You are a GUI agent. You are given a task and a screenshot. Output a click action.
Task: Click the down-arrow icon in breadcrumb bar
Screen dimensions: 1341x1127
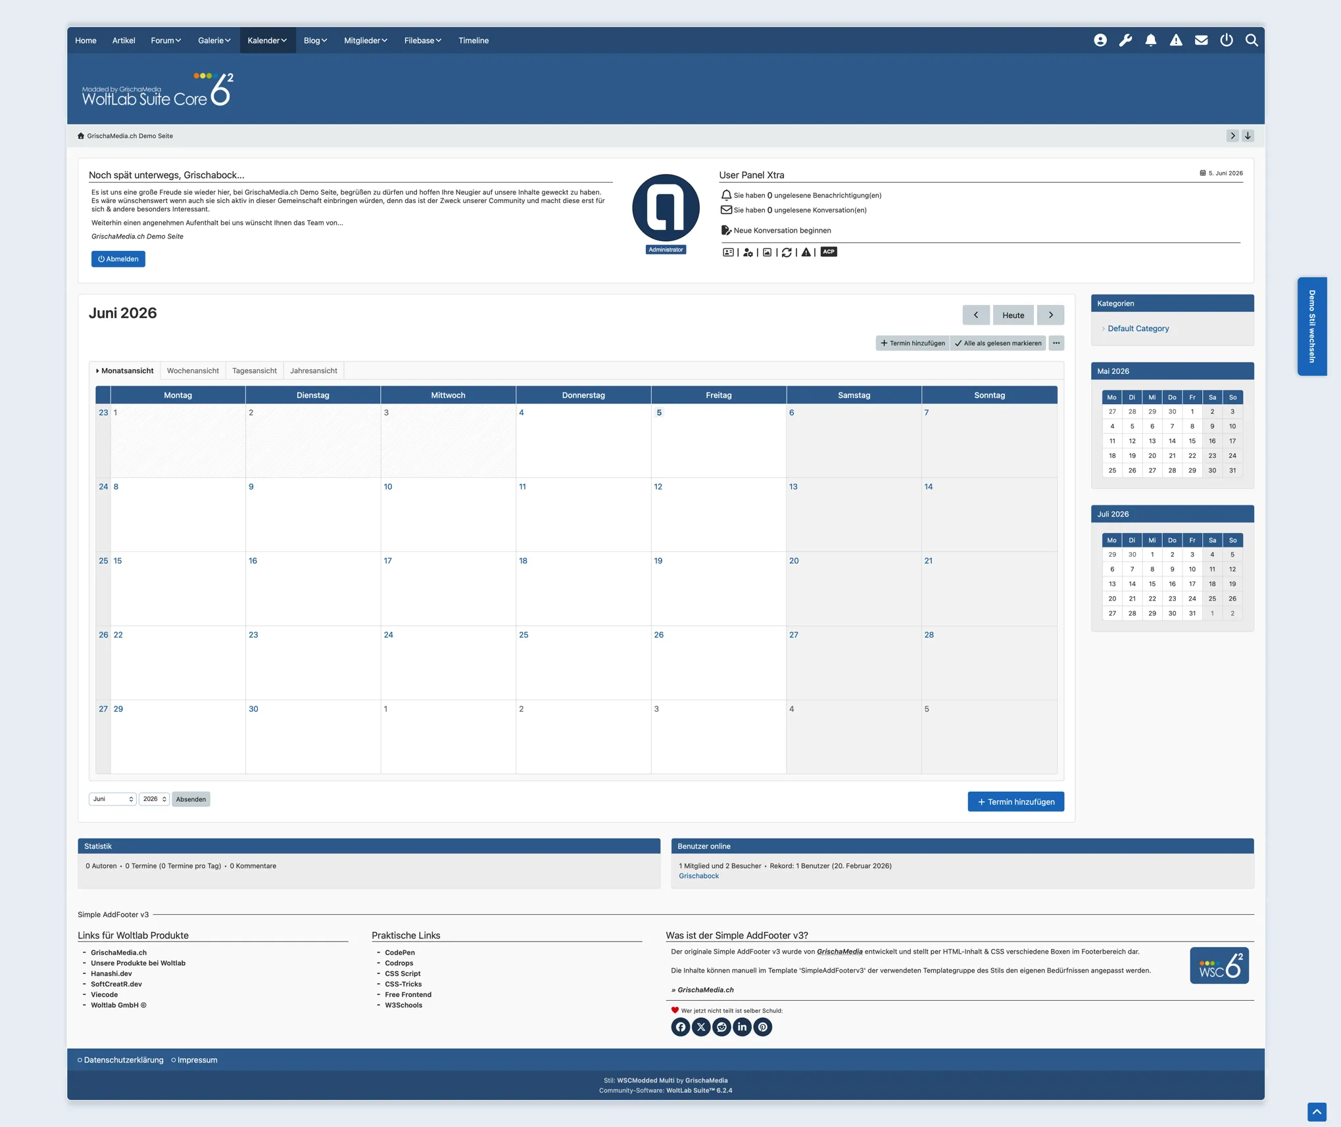click(1247, 135)
